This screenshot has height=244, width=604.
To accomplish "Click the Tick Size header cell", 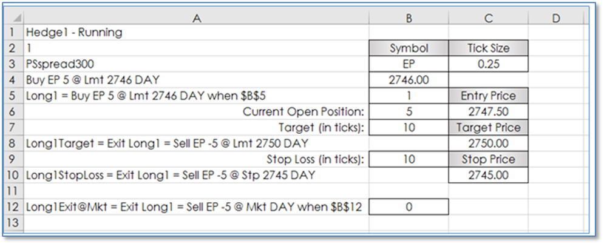I will click(x=488, y=48).
